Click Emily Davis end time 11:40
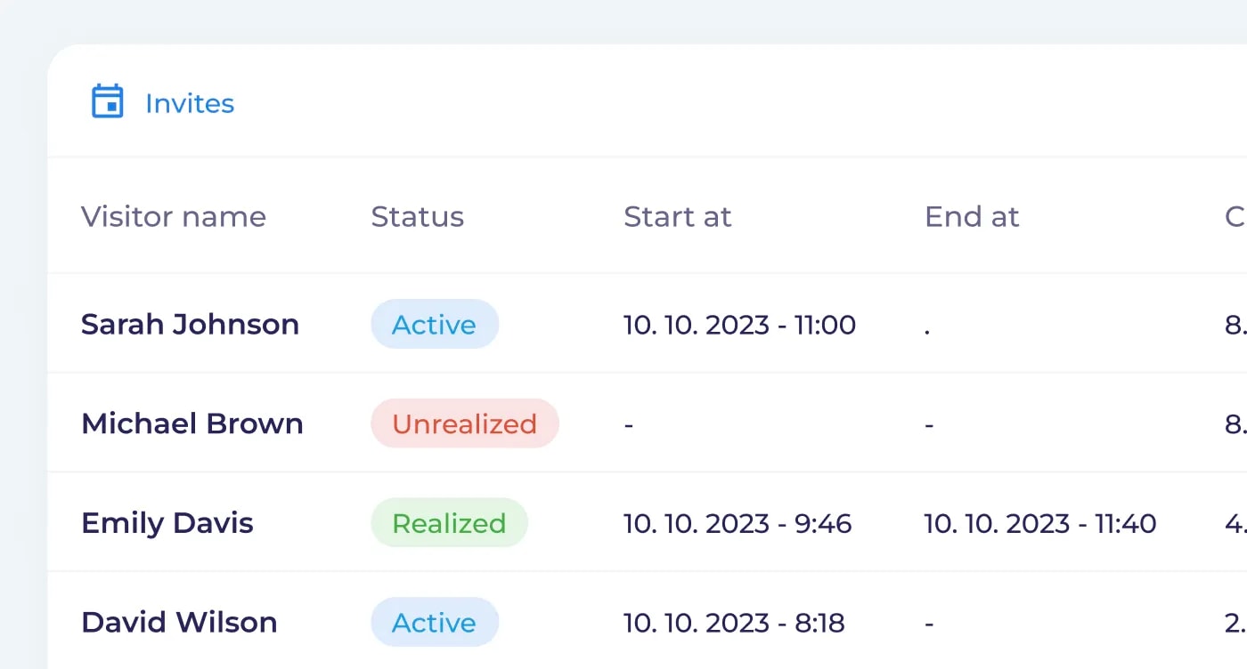Screen dimensions: 1247x669 tap(1040, 523)
